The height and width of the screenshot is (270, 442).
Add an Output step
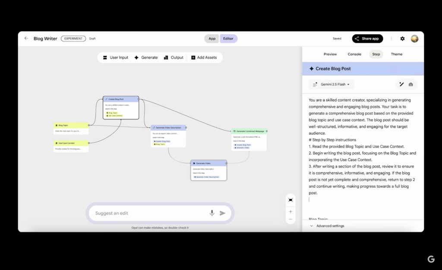tap(174, 57)
